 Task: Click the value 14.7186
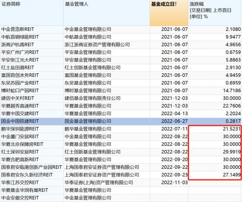click(x=232, y=91)
